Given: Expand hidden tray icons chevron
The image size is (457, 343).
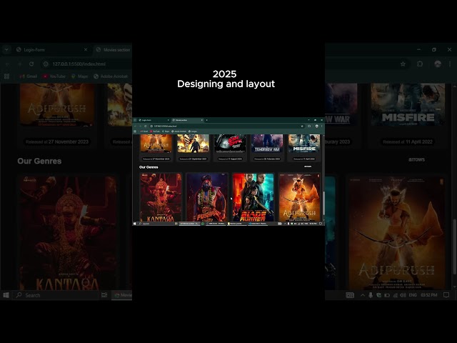Looking at the screenshot, I should click(363, 295).
